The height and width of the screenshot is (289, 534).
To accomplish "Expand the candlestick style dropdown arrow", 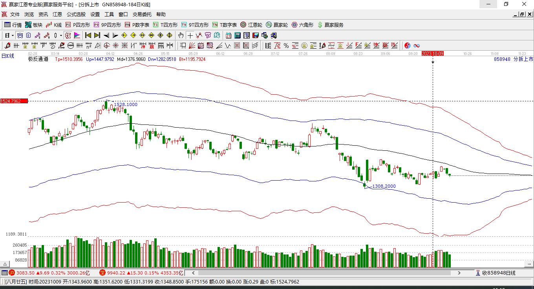I will pyautogui.click(x=61, y=35).
